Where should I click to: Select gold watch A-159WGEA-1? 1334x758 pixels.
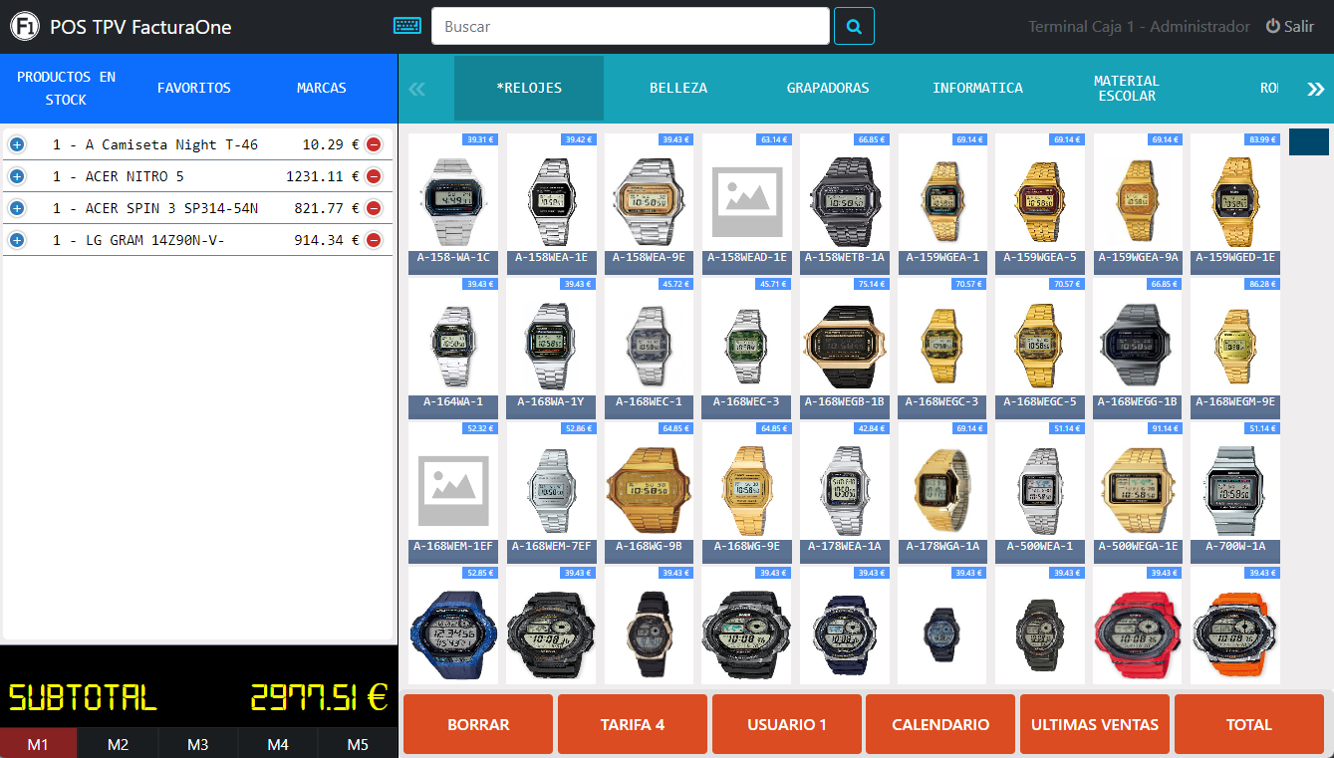click(x=942, y=204)
